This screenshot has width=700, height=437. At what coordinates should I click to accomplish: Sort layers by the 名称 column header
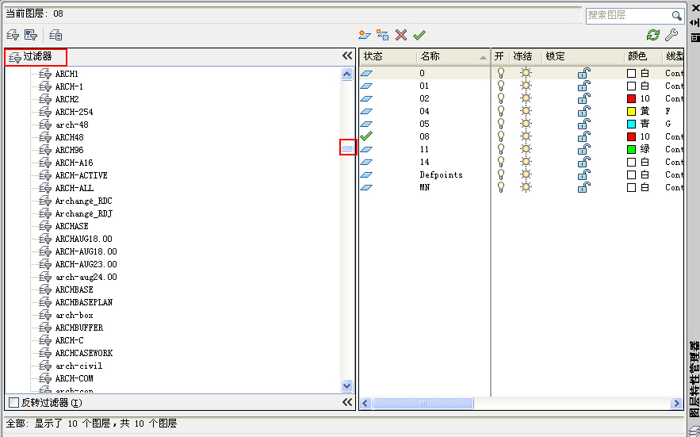tap(452, 56)
